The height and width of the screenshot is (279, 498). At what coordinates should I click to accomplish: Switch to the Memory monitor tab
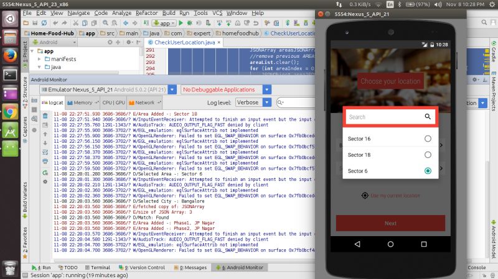tap(83, 103)
